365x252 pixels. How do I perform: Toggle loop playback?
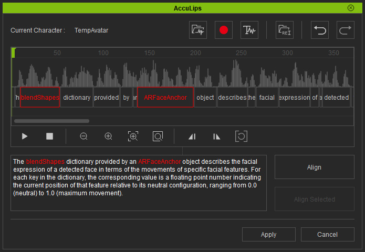click(x=241, y=136)
